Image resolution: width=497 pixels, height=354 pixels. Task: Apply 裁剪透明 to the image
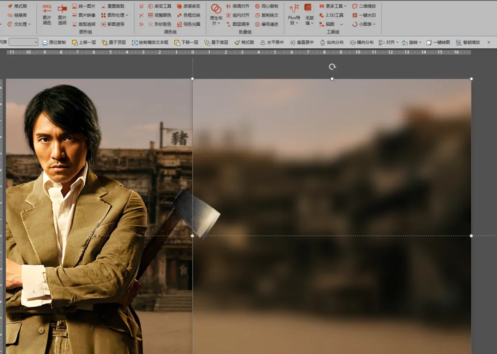84,24
